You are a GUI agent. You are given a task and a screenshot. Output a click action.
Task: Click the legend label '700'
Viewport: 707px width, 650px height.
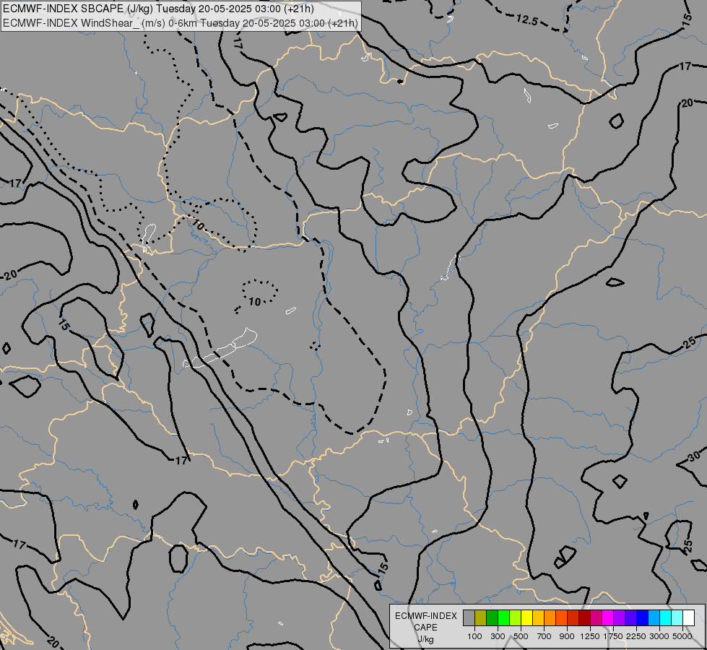(x=545, y=636)
